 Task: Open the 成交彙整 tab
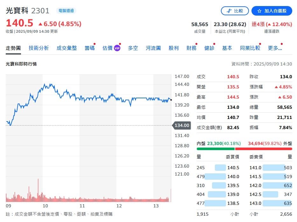coord(67,48)
